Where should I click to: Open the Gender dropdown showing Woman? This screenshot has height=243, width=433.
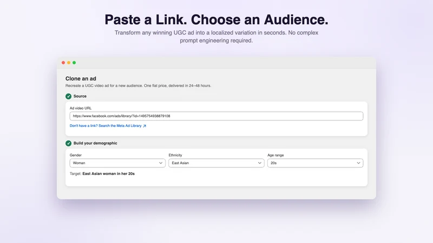117,163
